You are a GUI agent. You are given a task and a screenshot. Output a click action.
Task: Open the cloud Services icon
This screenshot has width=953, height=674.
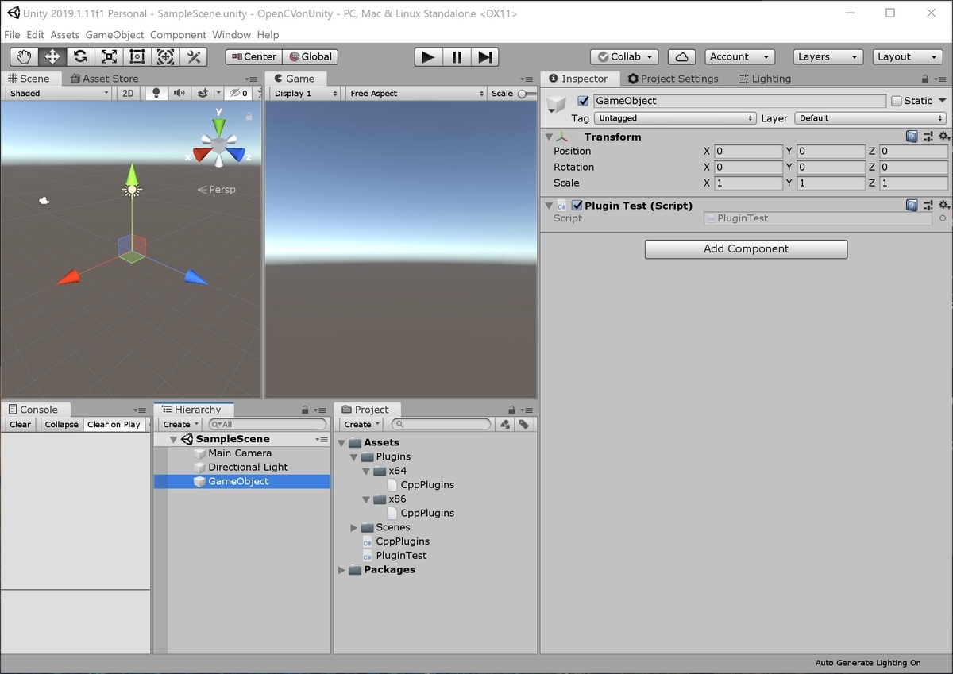(681, 56)
